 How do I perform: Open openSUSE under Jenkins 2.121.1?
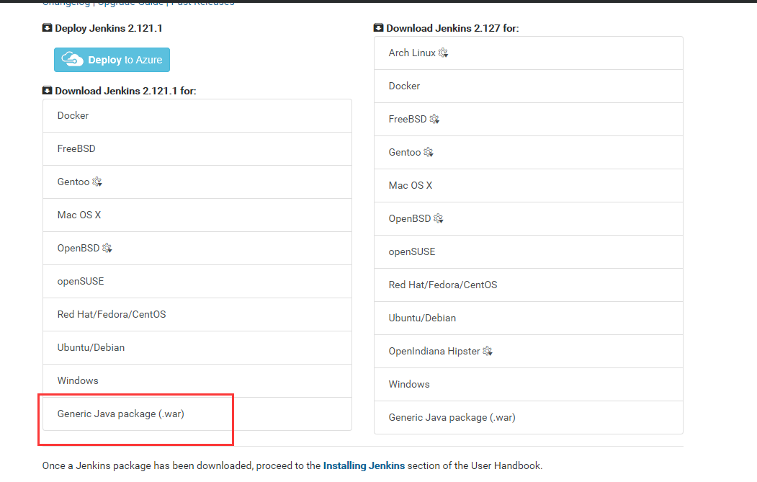tap(197, 281)
